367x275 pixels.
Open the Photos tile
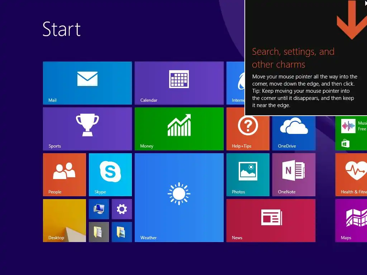click(248, 175)
